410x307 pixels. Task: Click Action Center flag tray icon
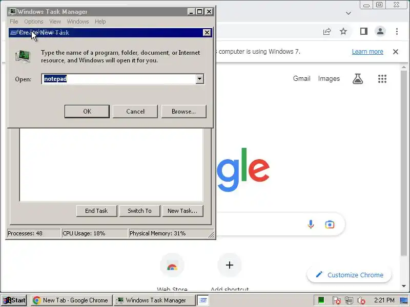click(x=336, y=300)
